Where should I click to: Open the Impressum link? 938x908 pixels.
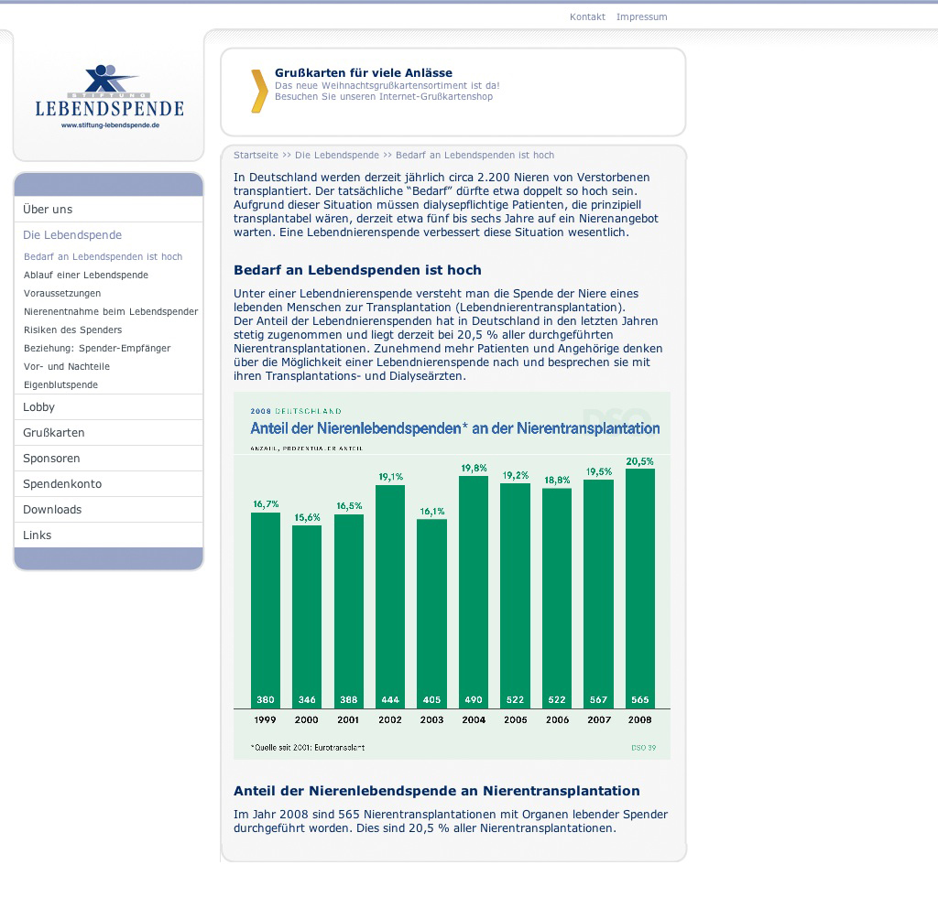click(x=641, y=16)
